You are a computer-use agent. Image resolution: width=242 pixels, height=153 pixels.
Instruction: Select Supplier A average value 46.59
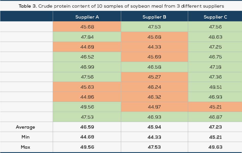[87, 127]
